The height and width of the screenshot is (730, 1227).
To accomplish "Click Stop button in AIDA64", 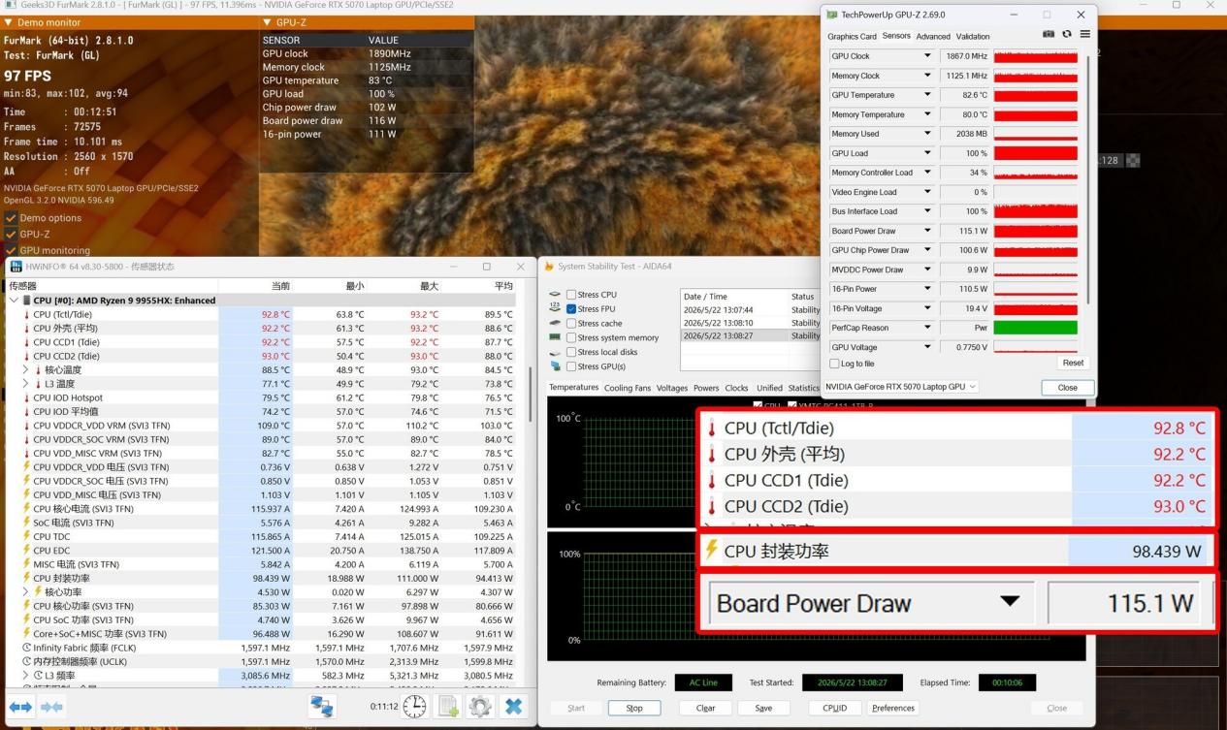I will click(x=634, y=708).
